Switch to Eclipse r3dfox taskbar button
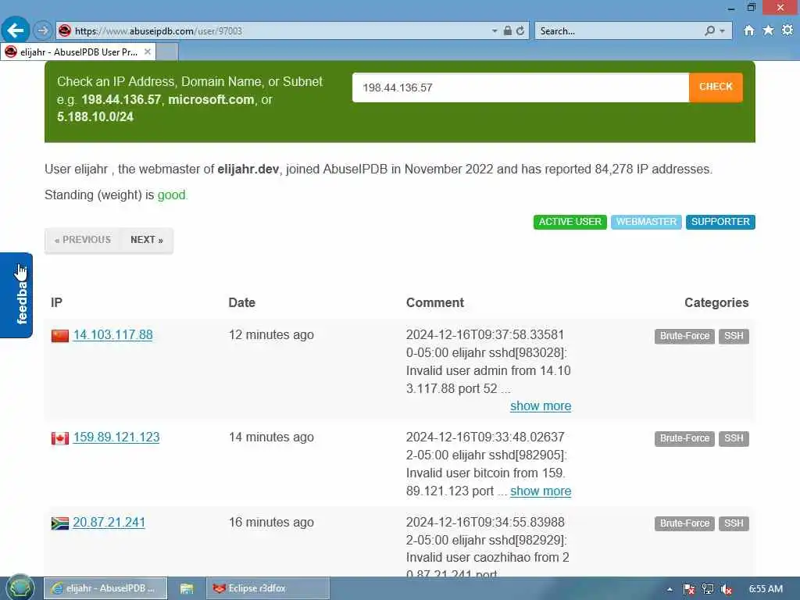 pyautogui.click(x=268, y=588)
